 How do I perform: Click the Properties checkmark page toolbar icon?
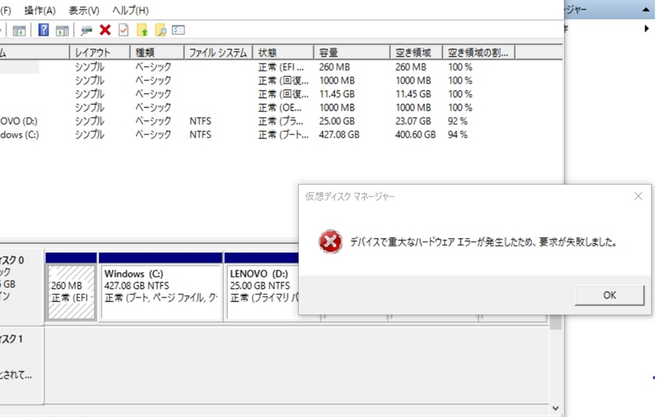123,30
